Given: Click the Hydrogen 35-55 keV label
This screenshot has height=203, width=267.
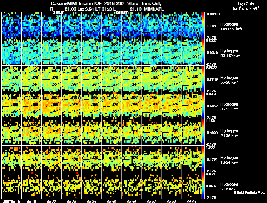Looking at the screenshot, I should click(x=229, y=107).
